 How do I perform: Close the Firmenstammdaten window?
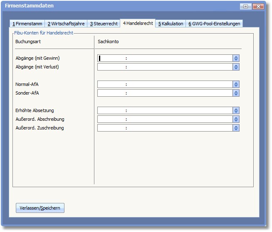coord(258,6)
